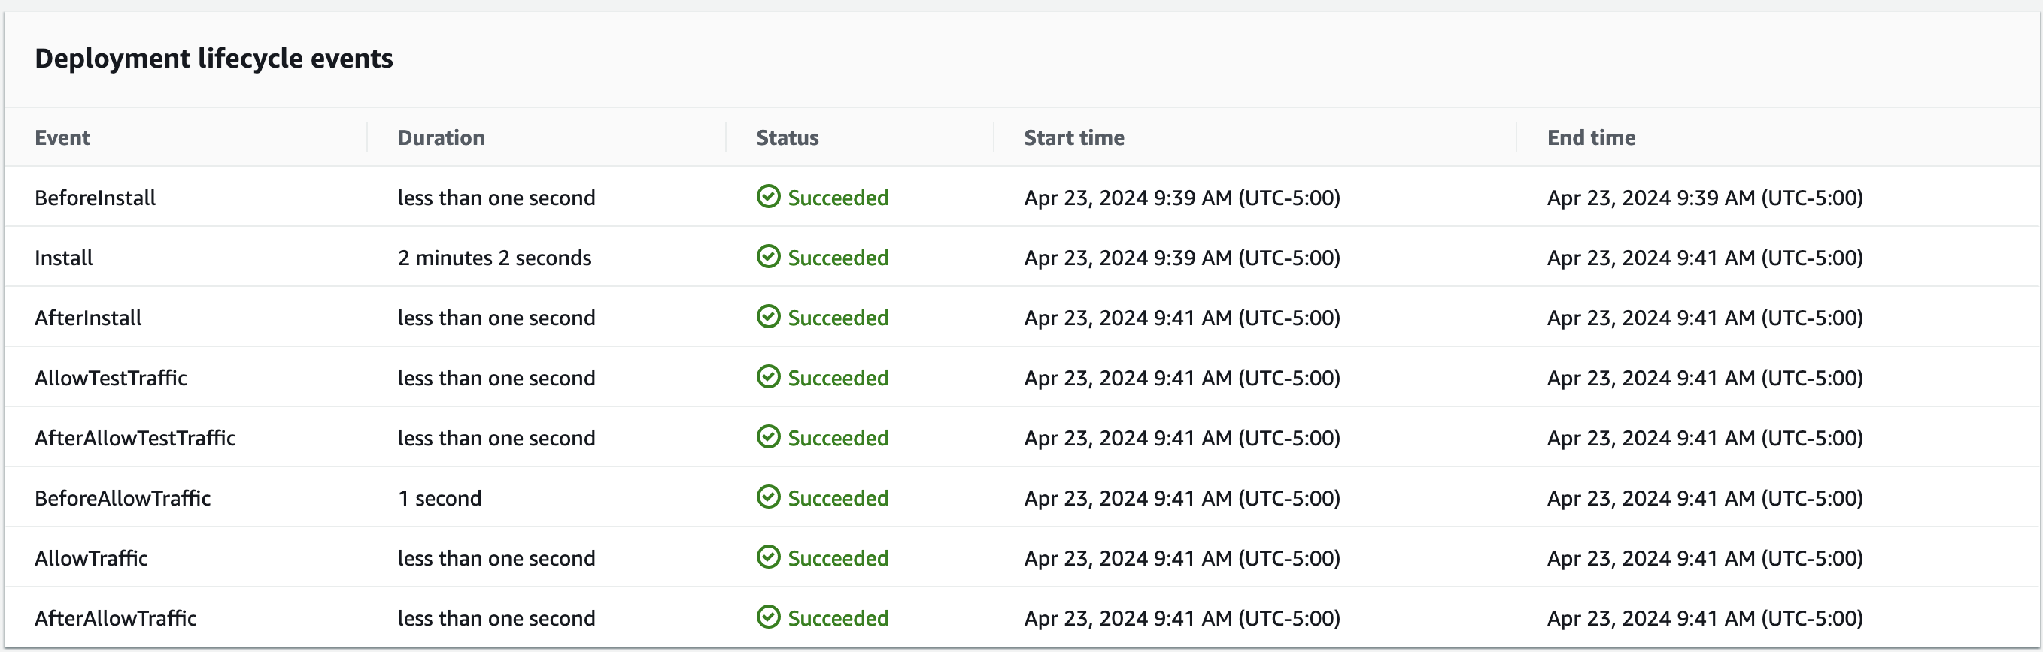Click the BeforeAllowTraffic success checkmark icon
Viewport: 2043px width, 652px height.
[768, 497]
